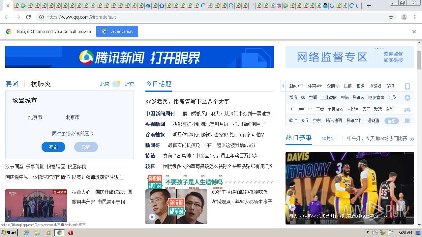This screenshot has height=237, width=422.
Task: Open the Chrome profile avatar menu
Action: [x=404, y=17]
